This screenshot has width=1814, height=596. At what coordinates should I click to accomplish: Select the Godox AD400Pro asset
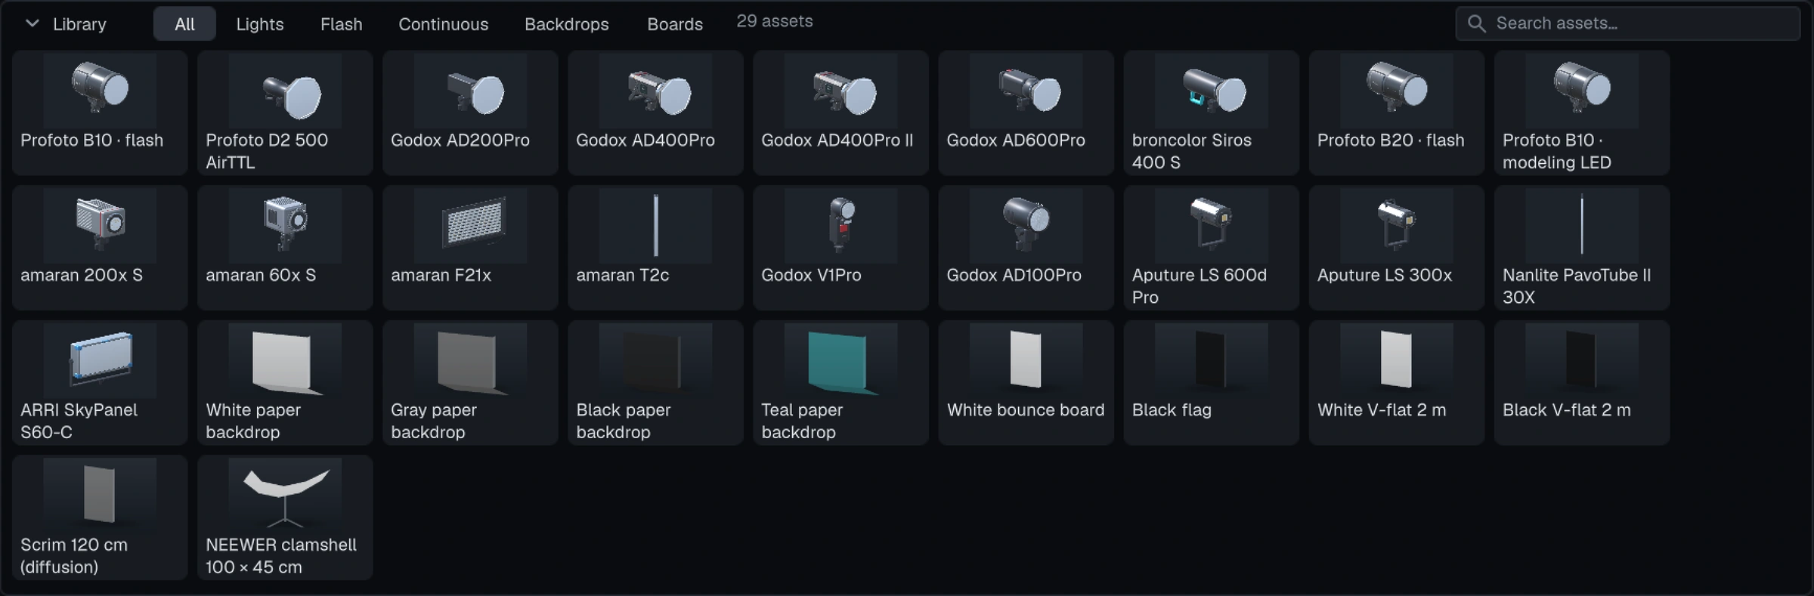tap(655, 113)
